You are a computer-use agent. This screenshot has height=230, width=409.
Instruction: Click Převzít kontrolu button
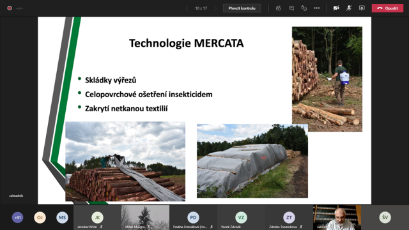(242, 8)
